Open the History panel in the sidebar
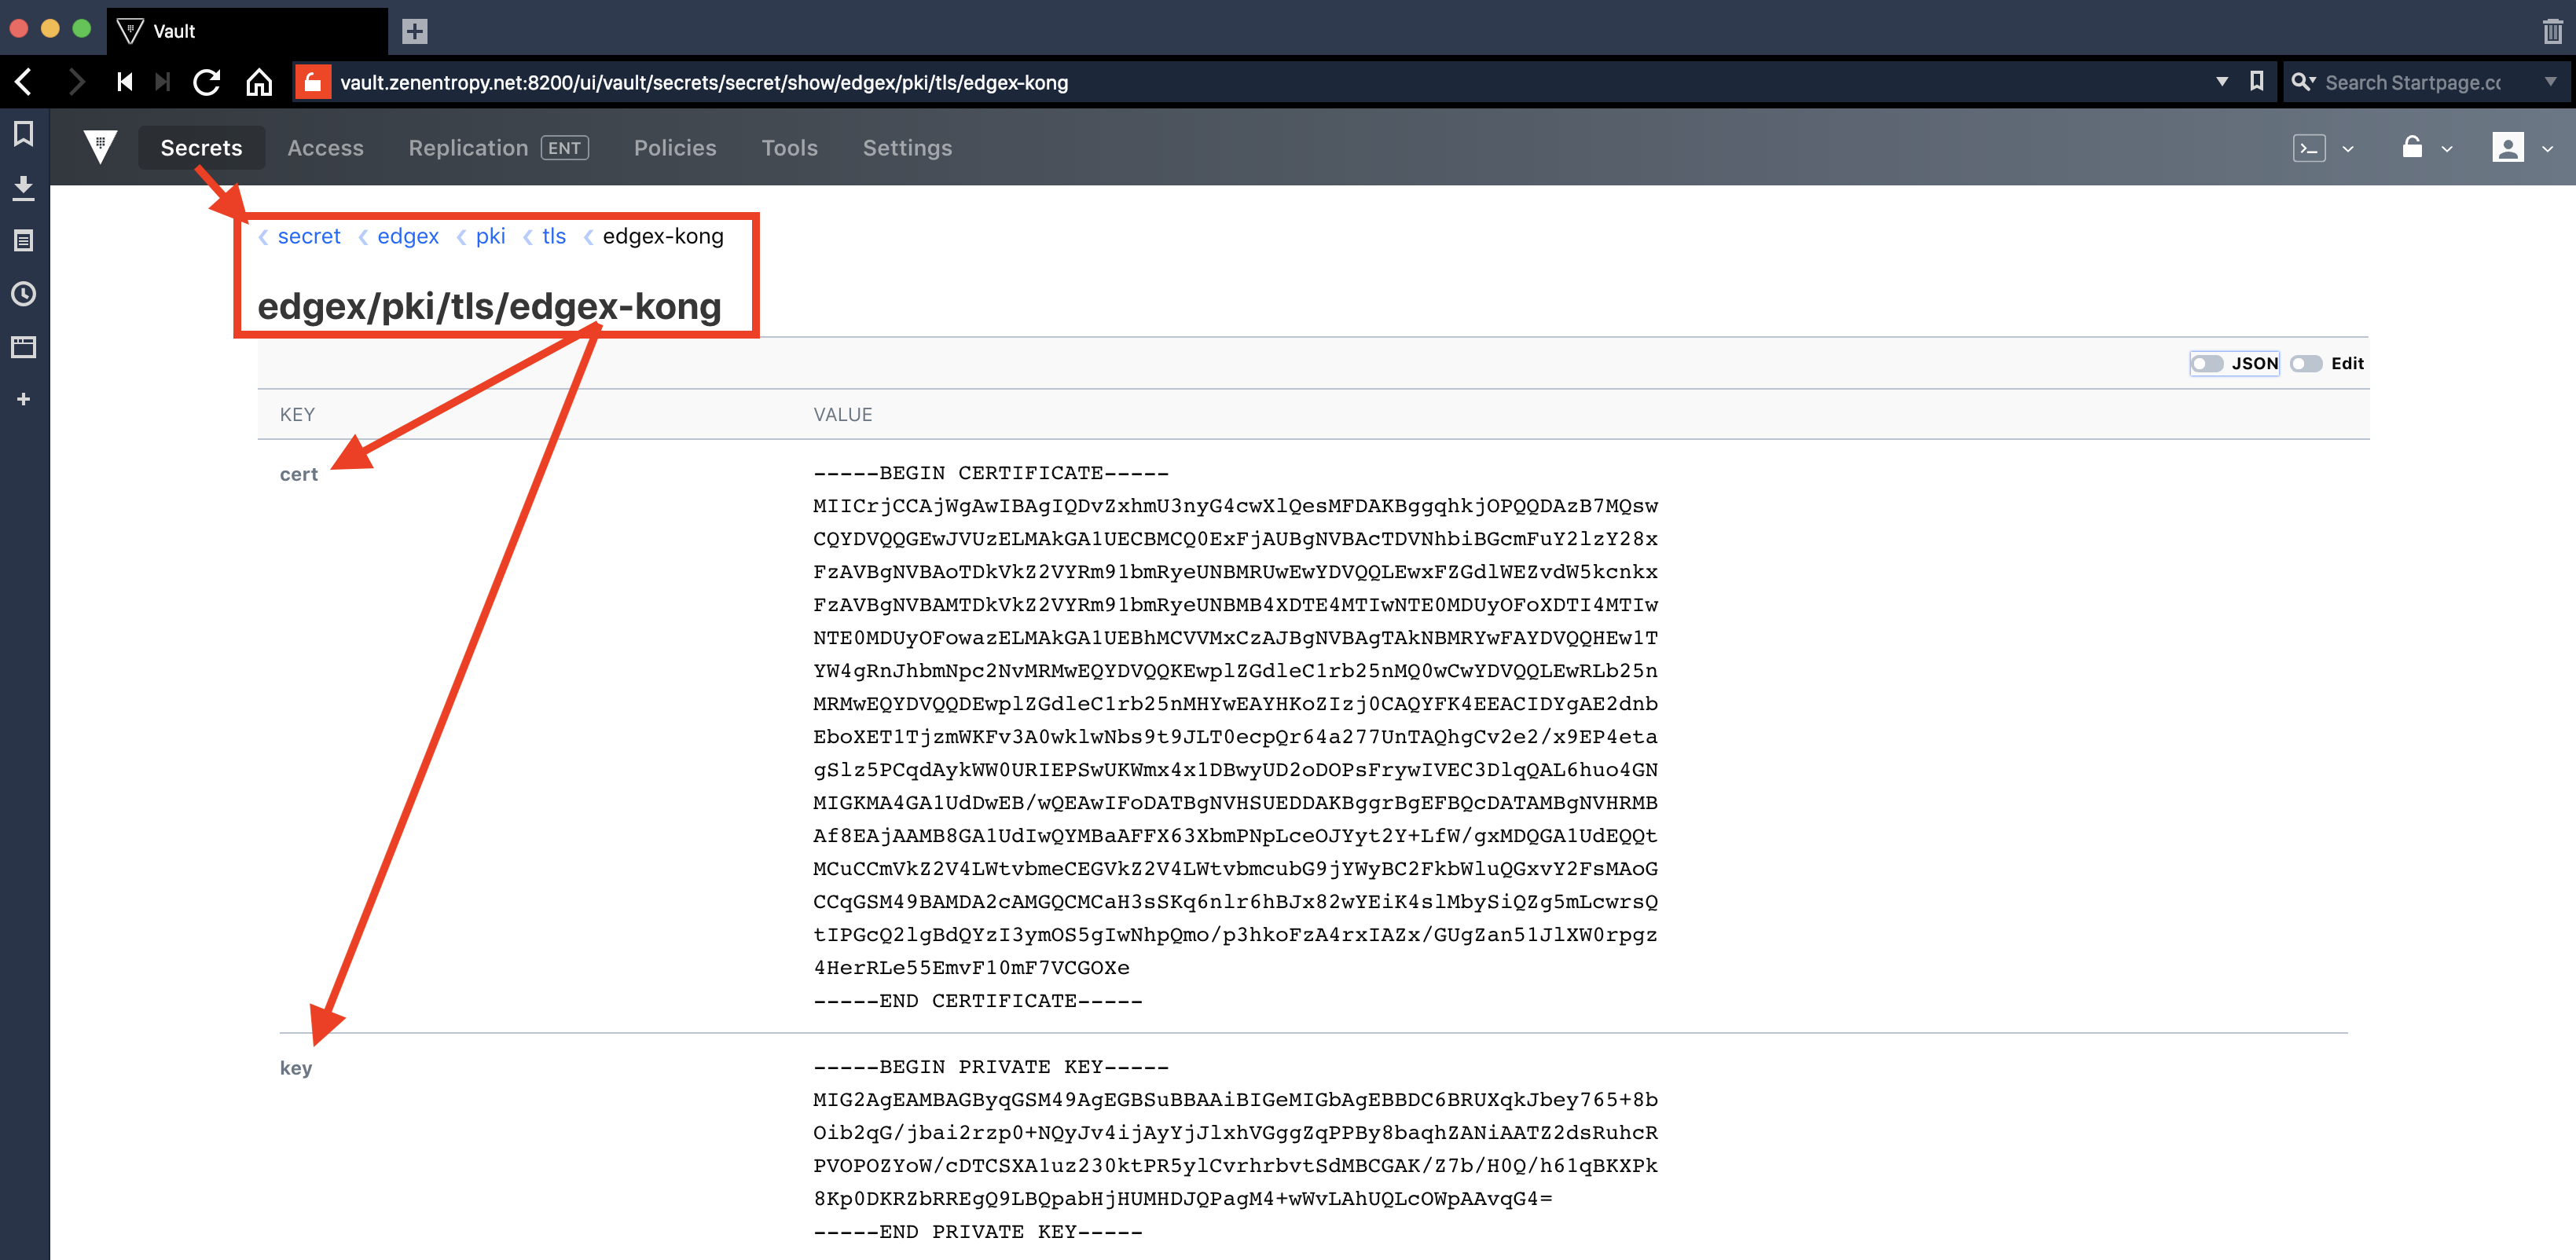 point(23,294)
